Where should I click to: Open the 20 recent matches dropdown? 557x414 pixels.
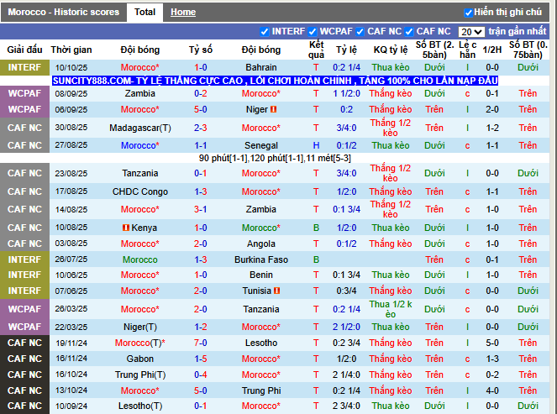pyautogui.click(x=471, y=32)
